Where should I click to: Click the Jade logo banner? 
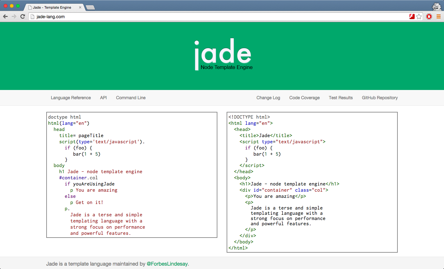(x=223, y=54)
